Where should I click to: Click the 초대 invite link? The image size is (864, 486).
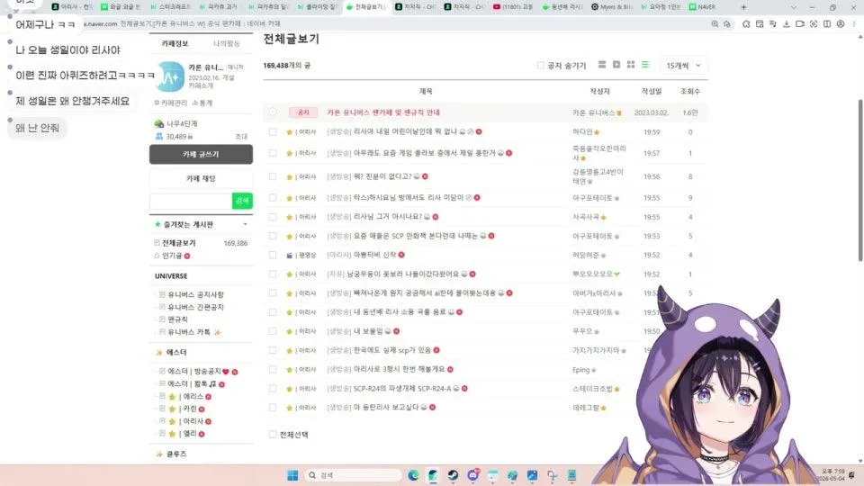tap(241, 136)
